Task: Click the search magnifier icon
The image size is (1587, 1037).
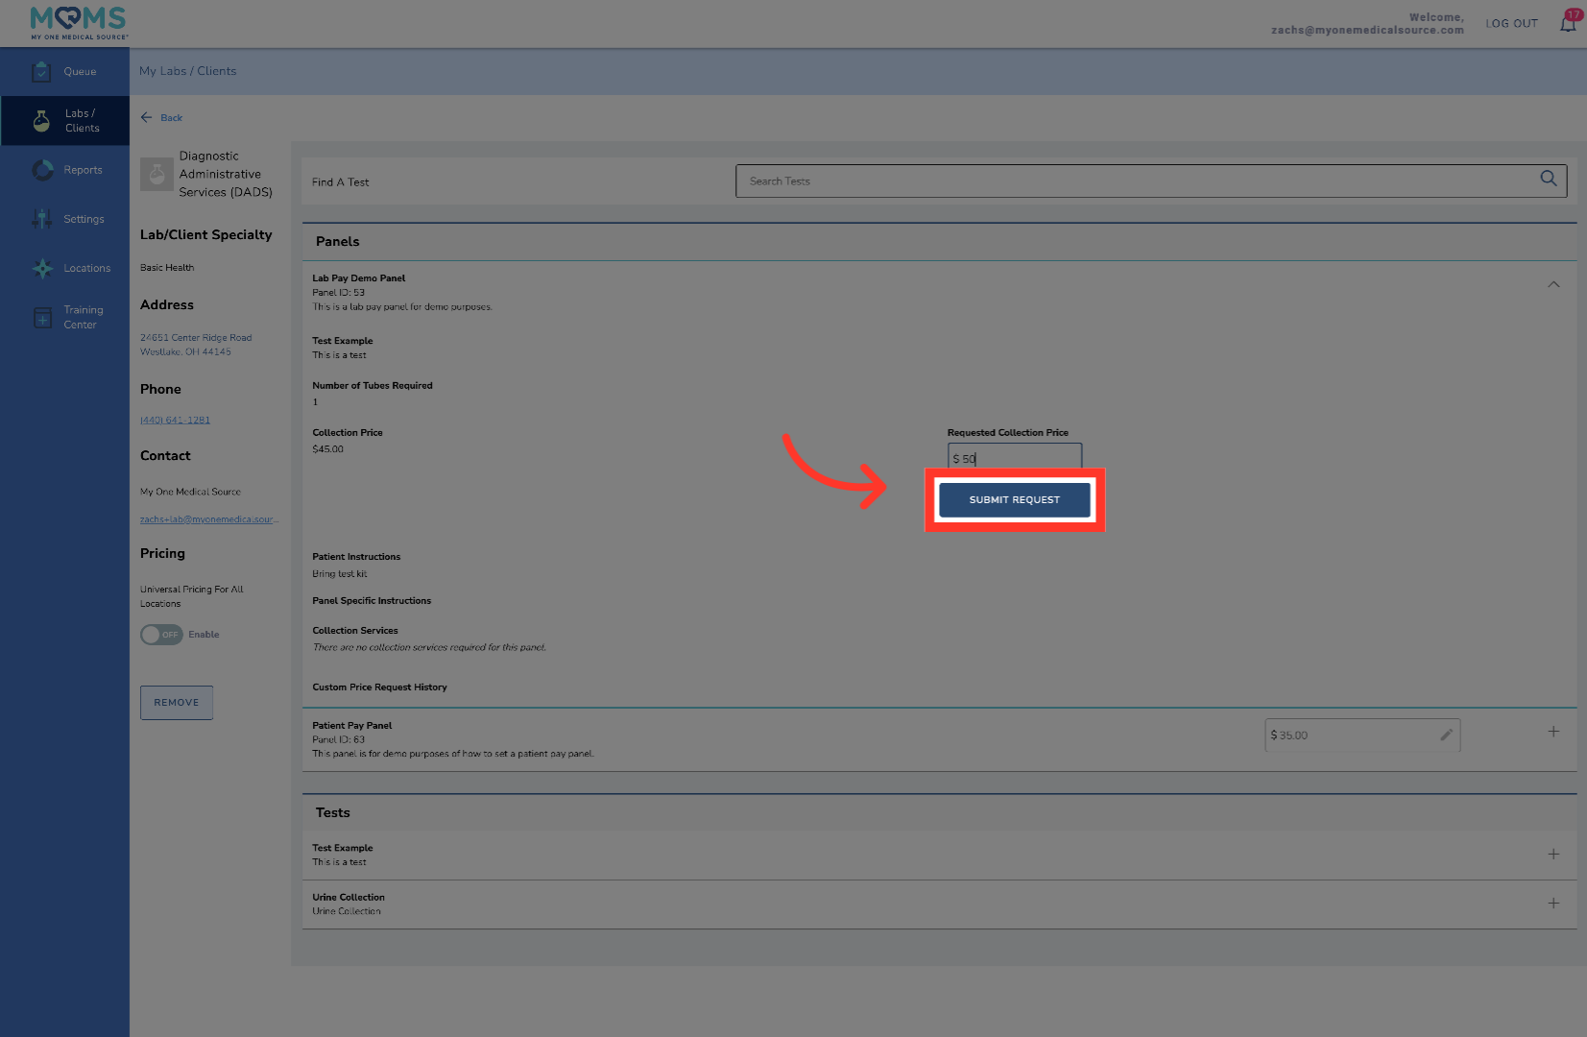Action: [1548, 180]
